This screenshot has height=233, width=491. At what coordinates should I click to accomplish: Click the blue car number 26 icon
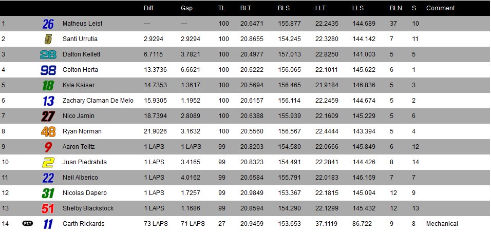[48, 24]
